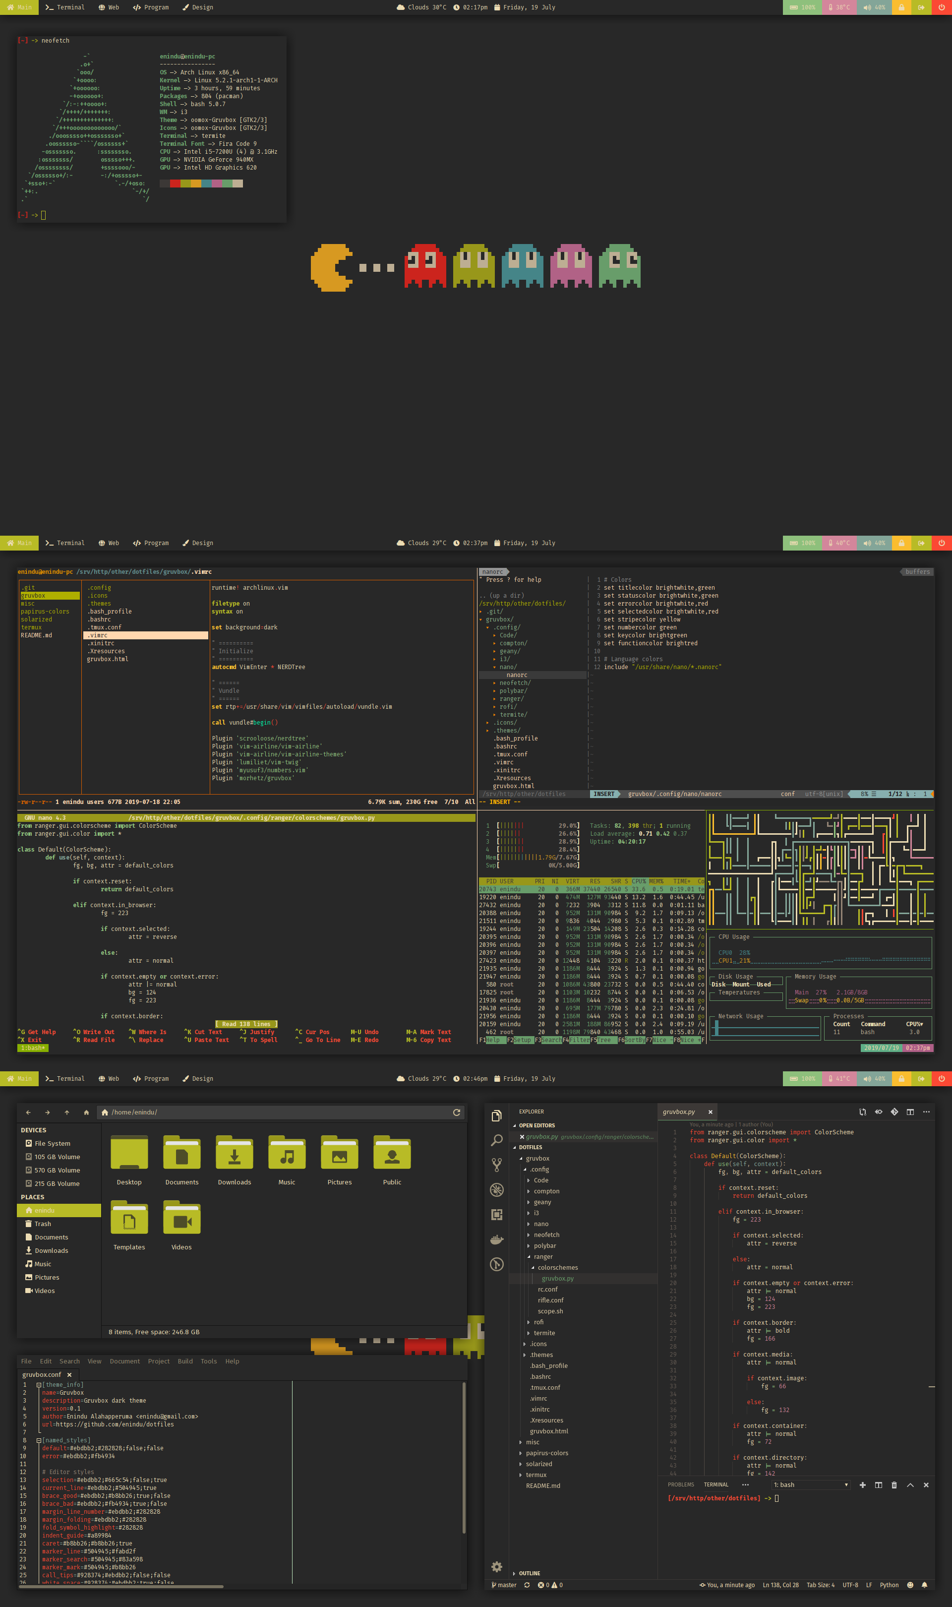Collapse the .config folder in the Explorer
This screenshot has height=1607, width=952.
pos(539,1169)
